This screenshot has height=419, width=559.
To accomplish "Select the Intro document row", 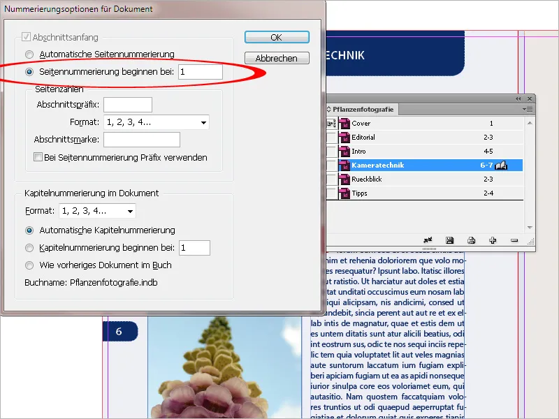I will pos(425,152).
